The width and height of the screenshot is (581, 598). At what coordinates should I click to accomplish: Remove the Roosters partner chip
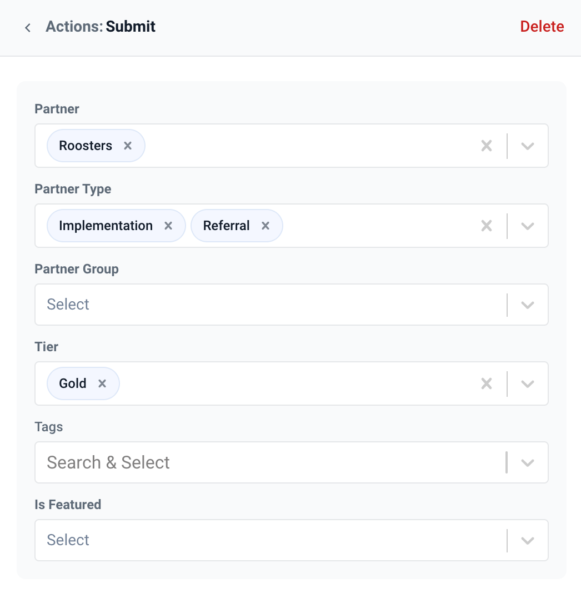click(128, 146)
